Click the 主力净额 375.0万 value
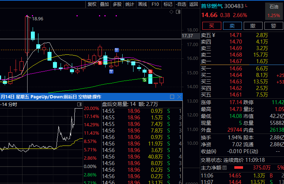 [x=262, y=168]
